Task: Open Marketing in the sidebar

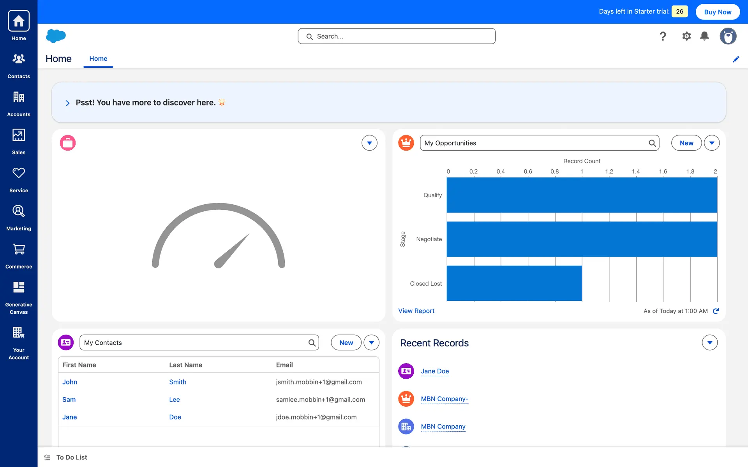Action: (x=19, y=217)
